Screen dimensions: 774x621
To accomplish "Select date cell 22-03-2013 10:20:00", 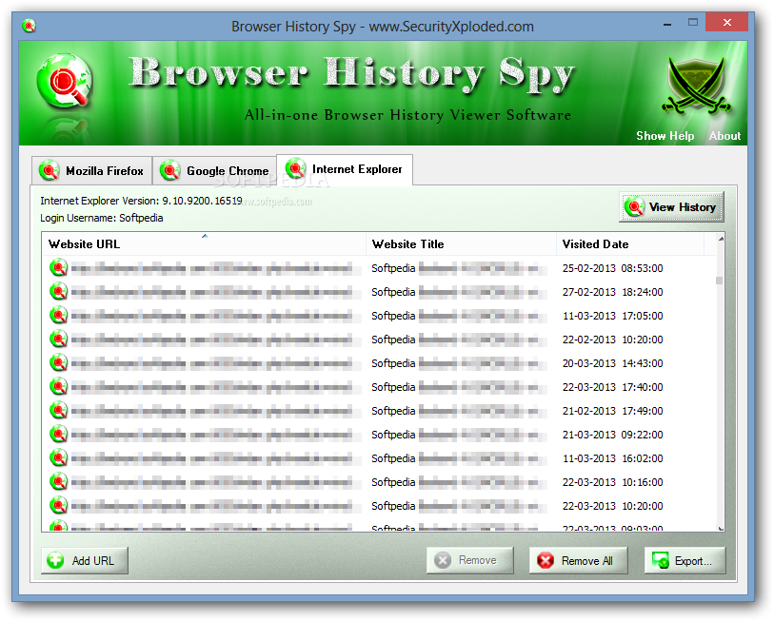I will coord(612,506).
